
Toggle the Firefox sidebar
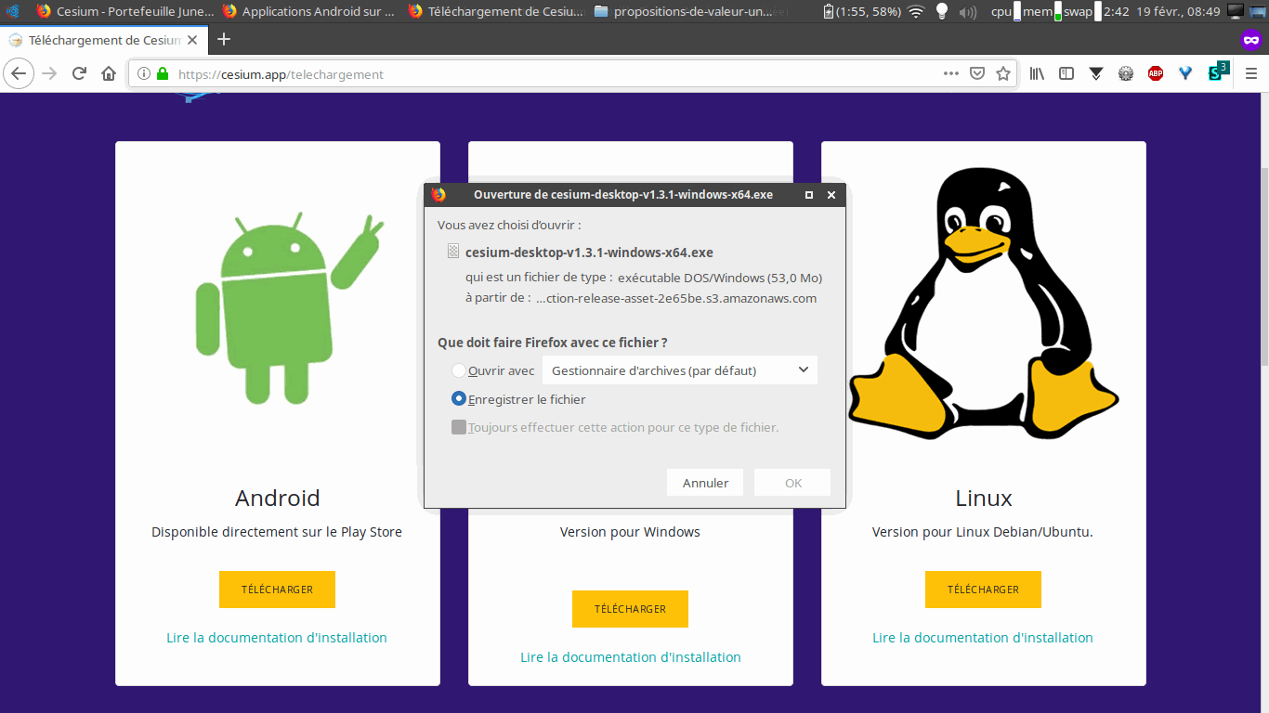point(1066,73)
